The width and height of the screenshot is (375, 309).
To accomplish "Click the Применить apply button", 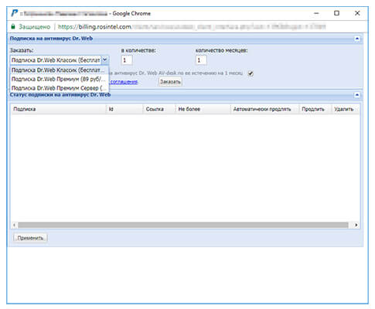I will click(30, 238).
